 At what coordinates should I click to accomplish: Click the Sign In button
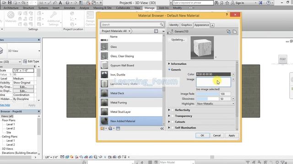tap(238, 3)
